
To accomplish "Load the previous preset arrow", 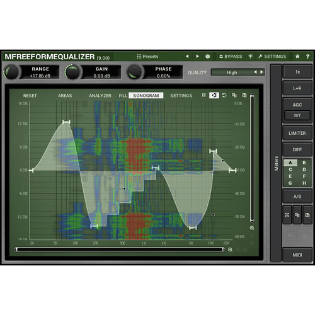I will (x=187, y=56).
